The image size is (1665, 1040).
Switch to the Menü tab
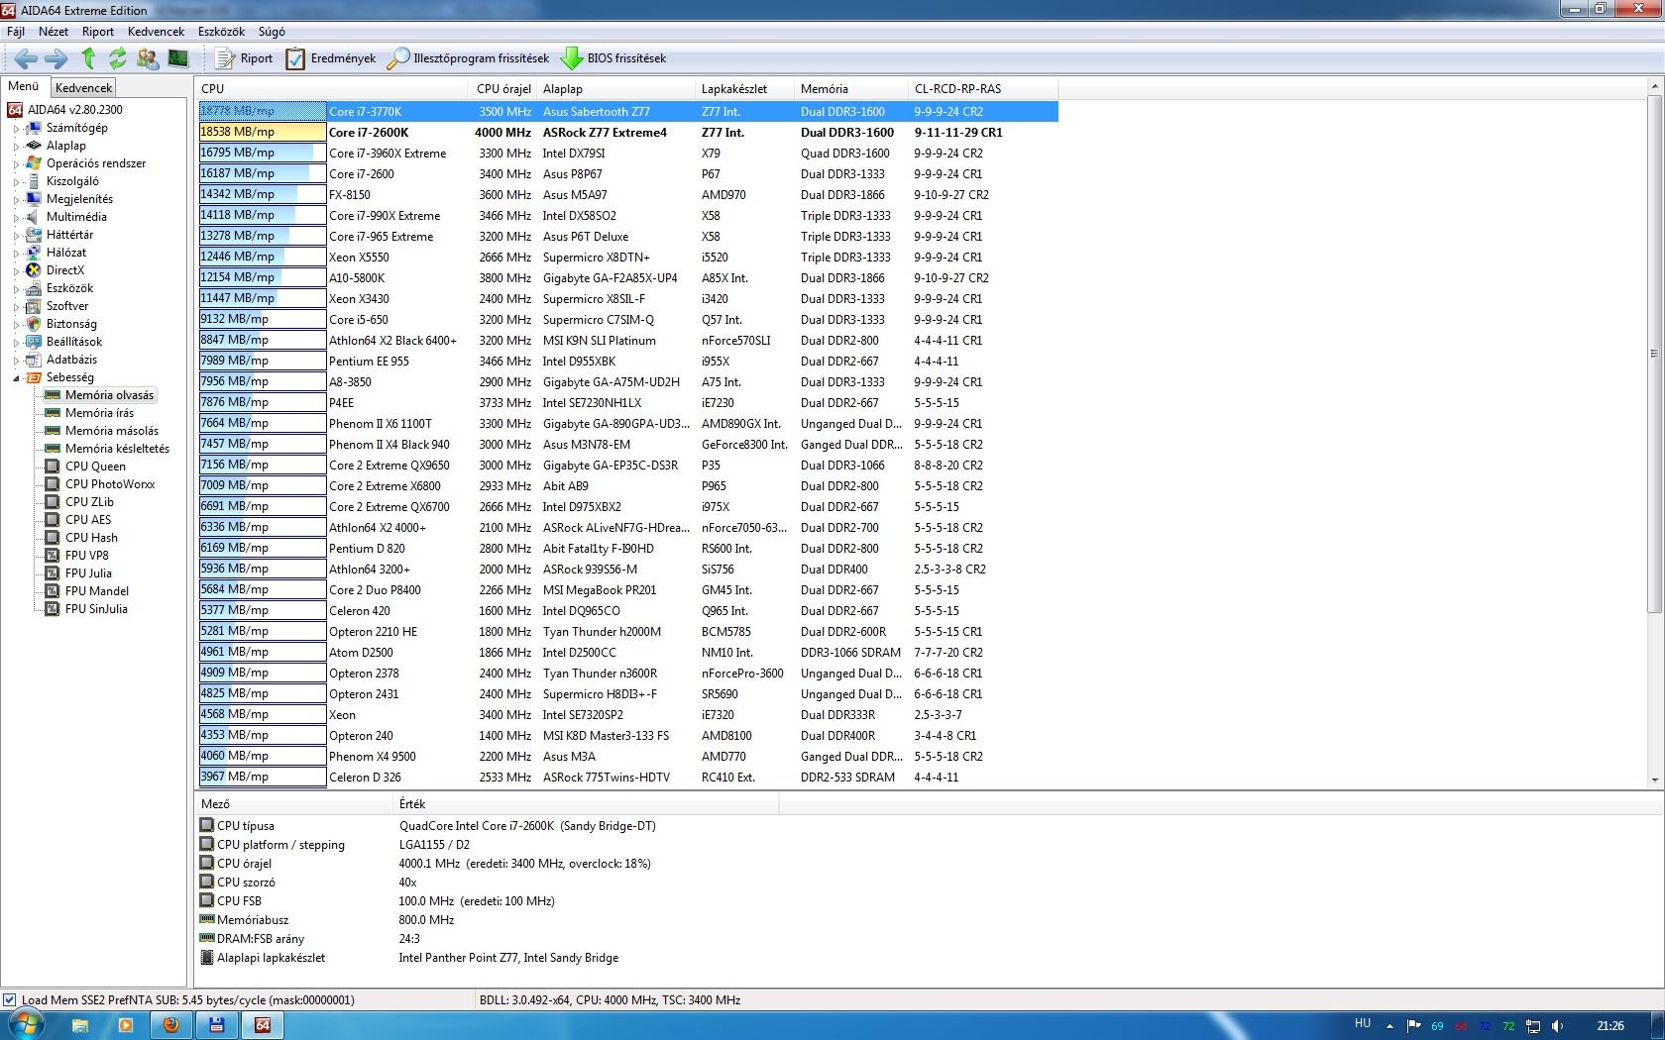[24, 86]
